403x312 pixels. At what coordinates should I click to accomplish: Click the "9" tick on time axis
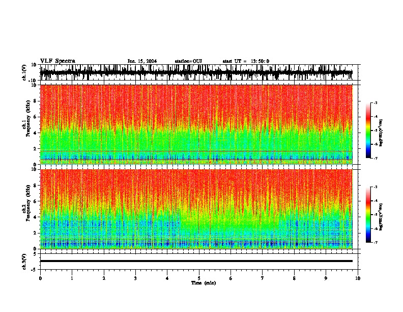326,278
